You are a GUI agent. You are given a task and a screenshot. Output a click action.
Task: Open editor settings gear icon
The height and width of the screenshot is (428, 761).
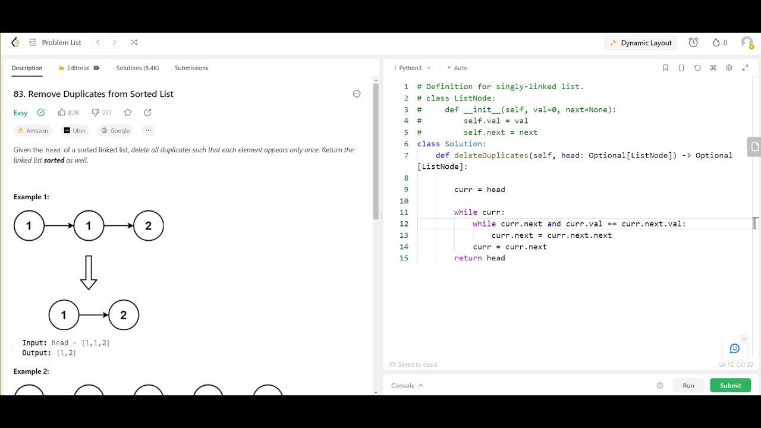[x=729, y=68]
